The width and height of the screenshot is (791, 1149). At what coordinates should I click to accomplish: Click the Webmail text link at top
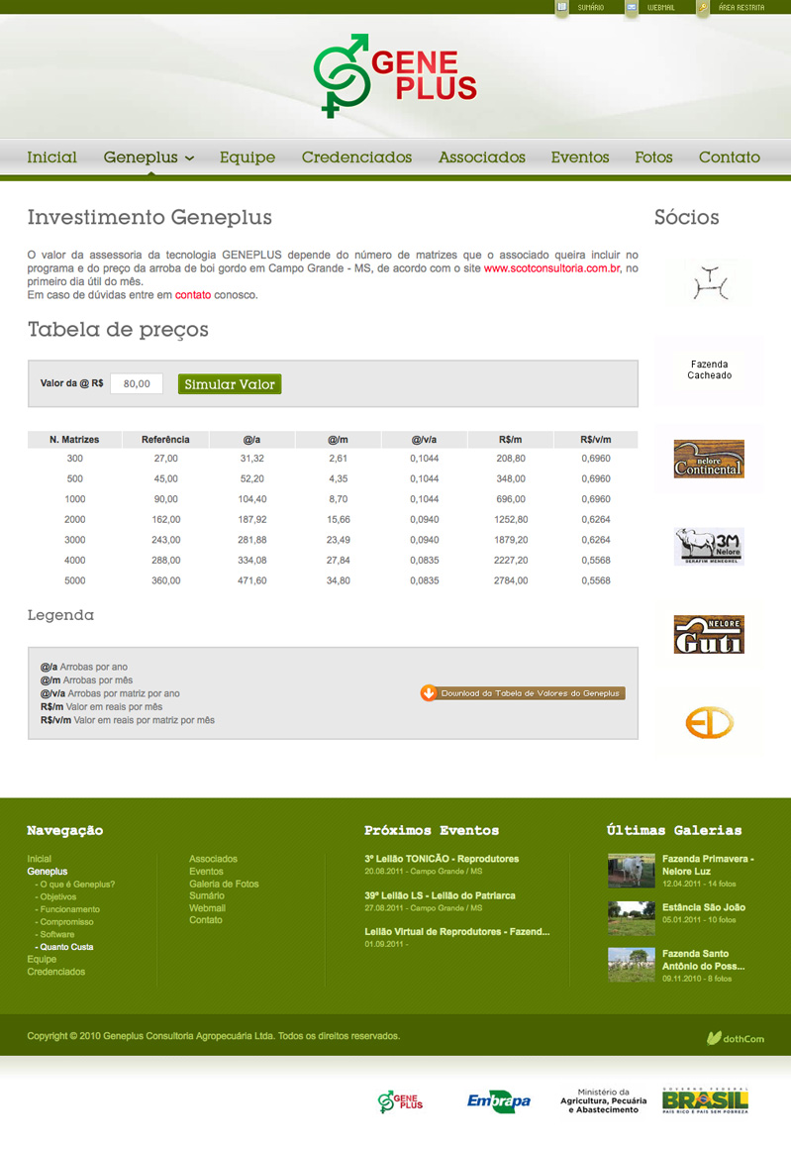coord(660,7)
